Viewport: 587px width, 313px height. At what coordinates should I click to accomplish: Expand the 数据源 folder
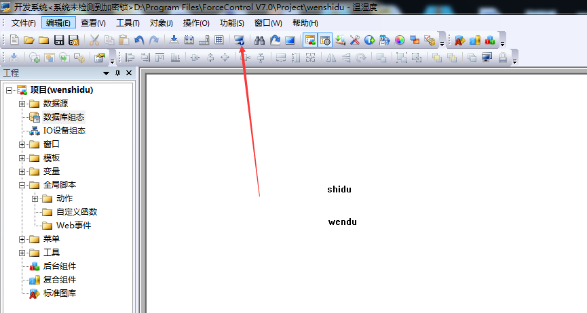pos(22,104)
